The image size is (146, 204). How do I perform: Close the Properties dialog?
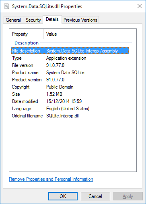[x=140, y=6]
